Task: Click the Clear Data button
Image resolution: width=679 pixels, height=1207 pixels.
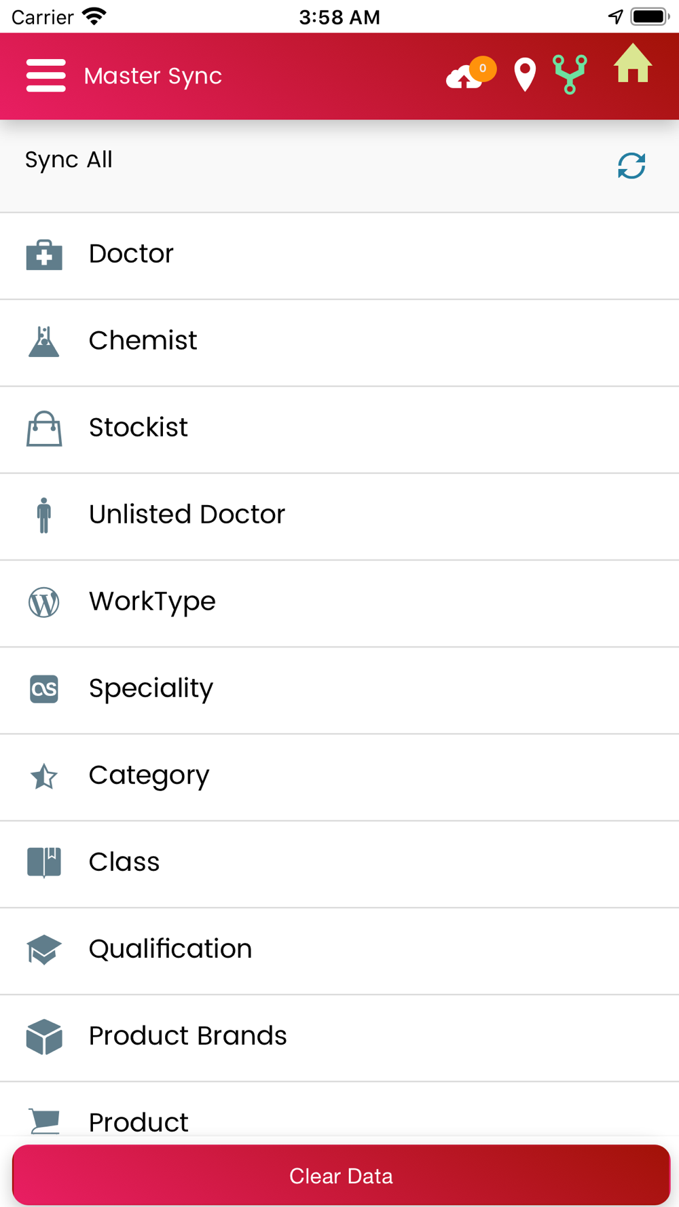Action: click(x=341, y=1175)
